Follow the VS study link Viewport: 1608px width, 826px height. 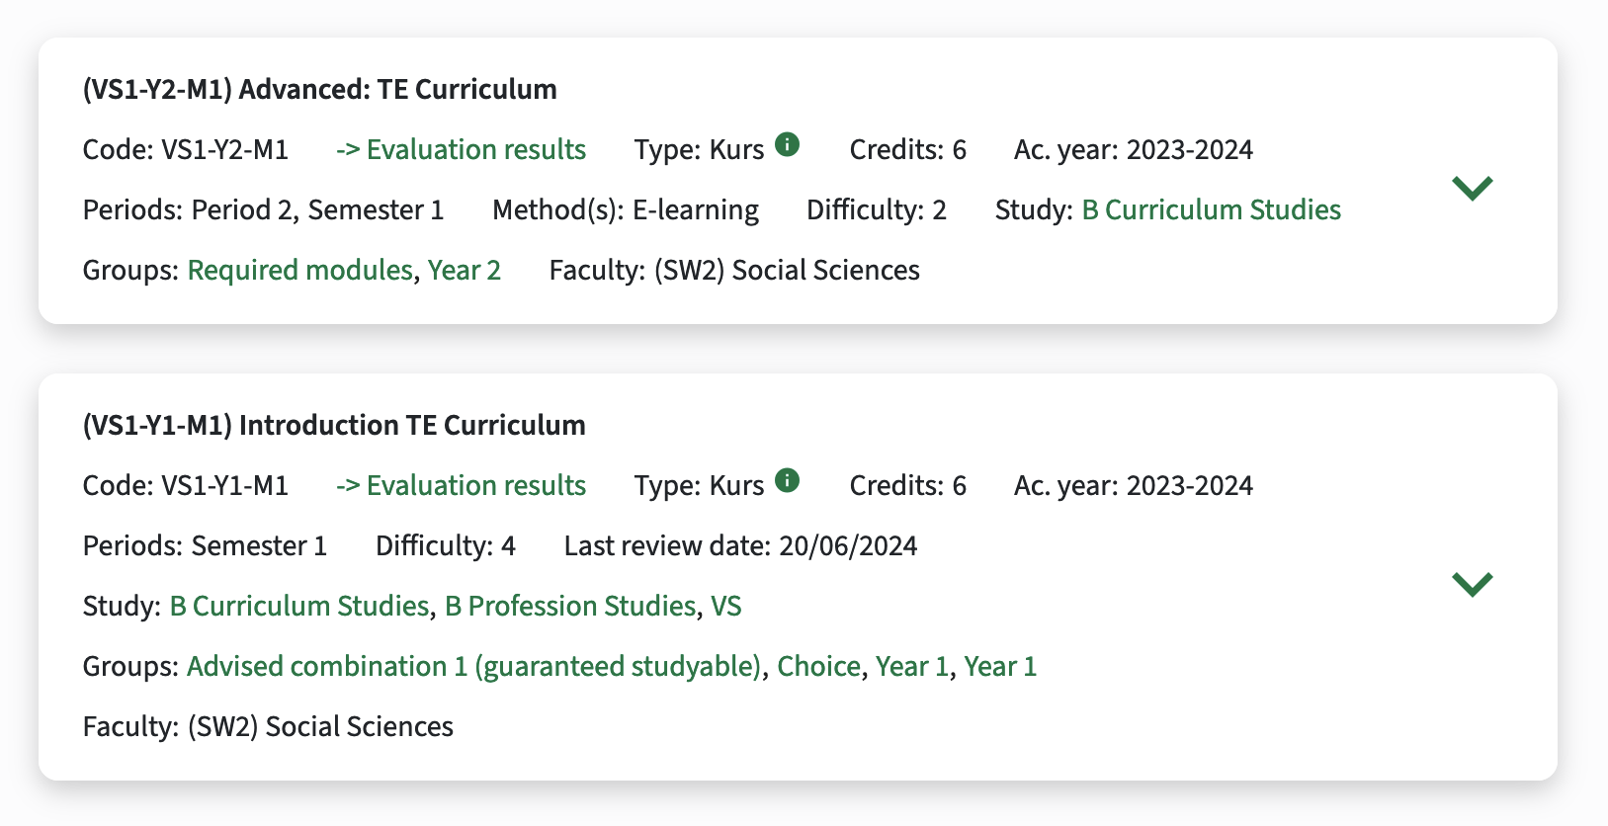(x=726, y=606)
